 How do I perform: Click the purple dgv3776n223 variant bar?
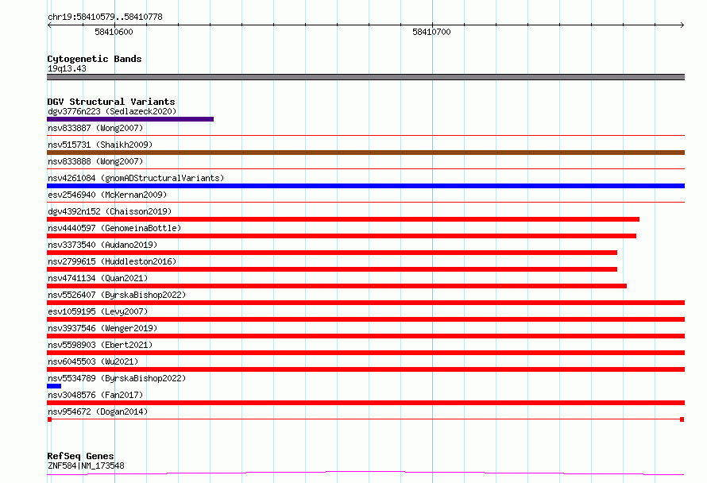(130, 119)
